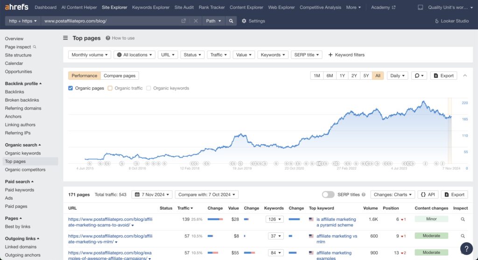The height and width of the screenshot is (260, 478).
Task: Inspect first row with magnifier icon
Action: [x=463, y=219]
